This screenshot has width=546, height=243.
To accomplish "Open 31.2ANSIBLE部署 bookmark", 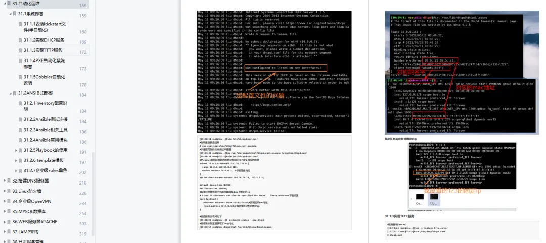I will tap(35, 93).
